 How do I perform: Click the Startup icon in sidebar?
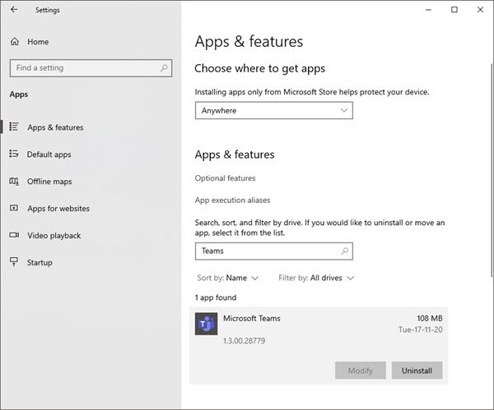pyautogui.click(x=14, y=263)
